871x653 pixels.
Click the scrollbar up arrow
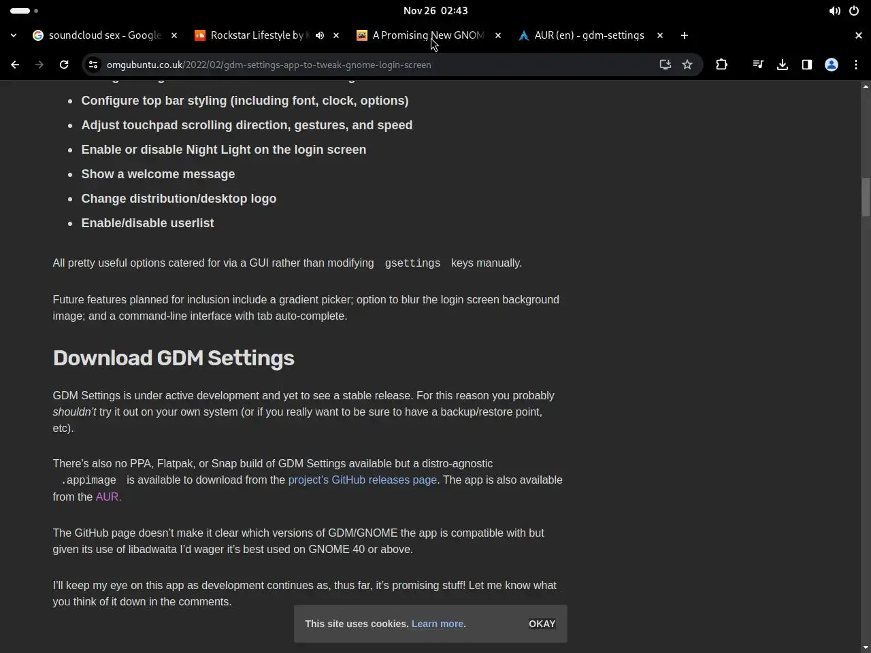point(866,86)
